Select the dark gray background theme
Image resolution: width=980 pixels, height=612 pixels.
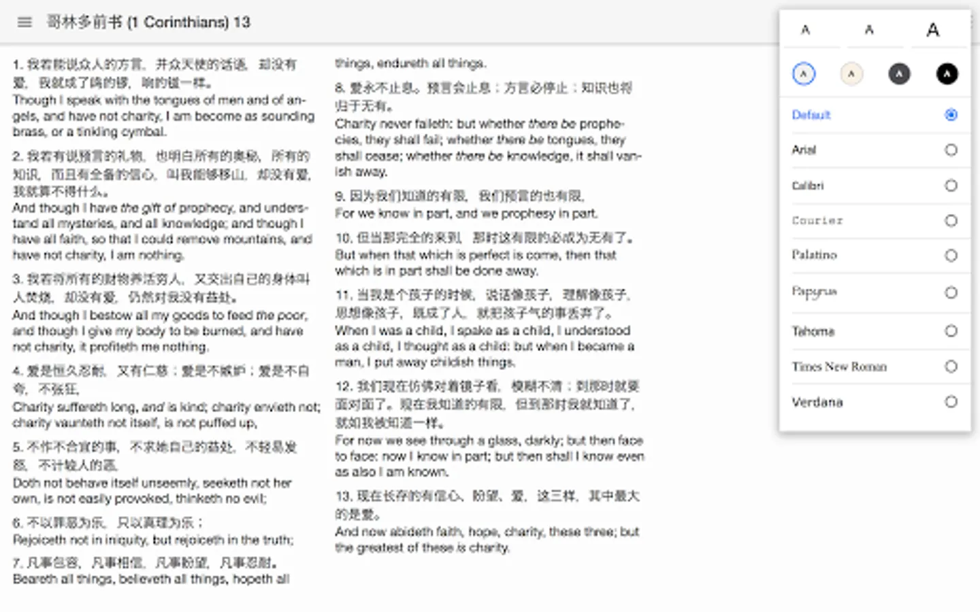[x=899, y=73]
